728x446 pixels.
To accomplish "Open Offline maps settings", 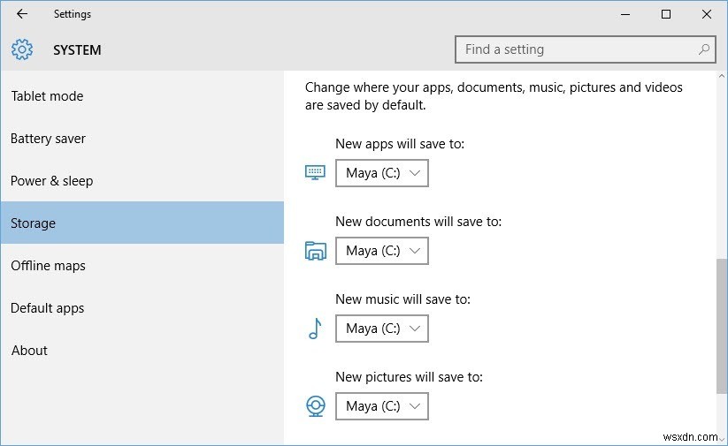I will tap(142, 265).
